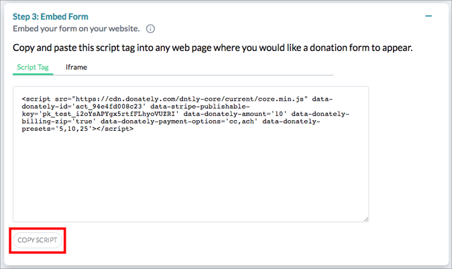Switch to the Script Tag tab
The height and width of the screenshot is (269, 452).
[33, 67]
